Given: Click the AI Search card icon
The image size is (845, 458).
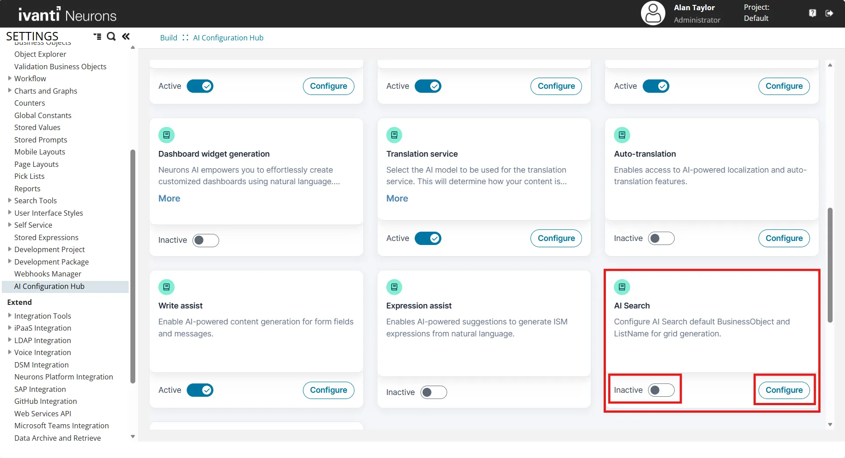Looking at the screenshot, I should pos(622,287).
